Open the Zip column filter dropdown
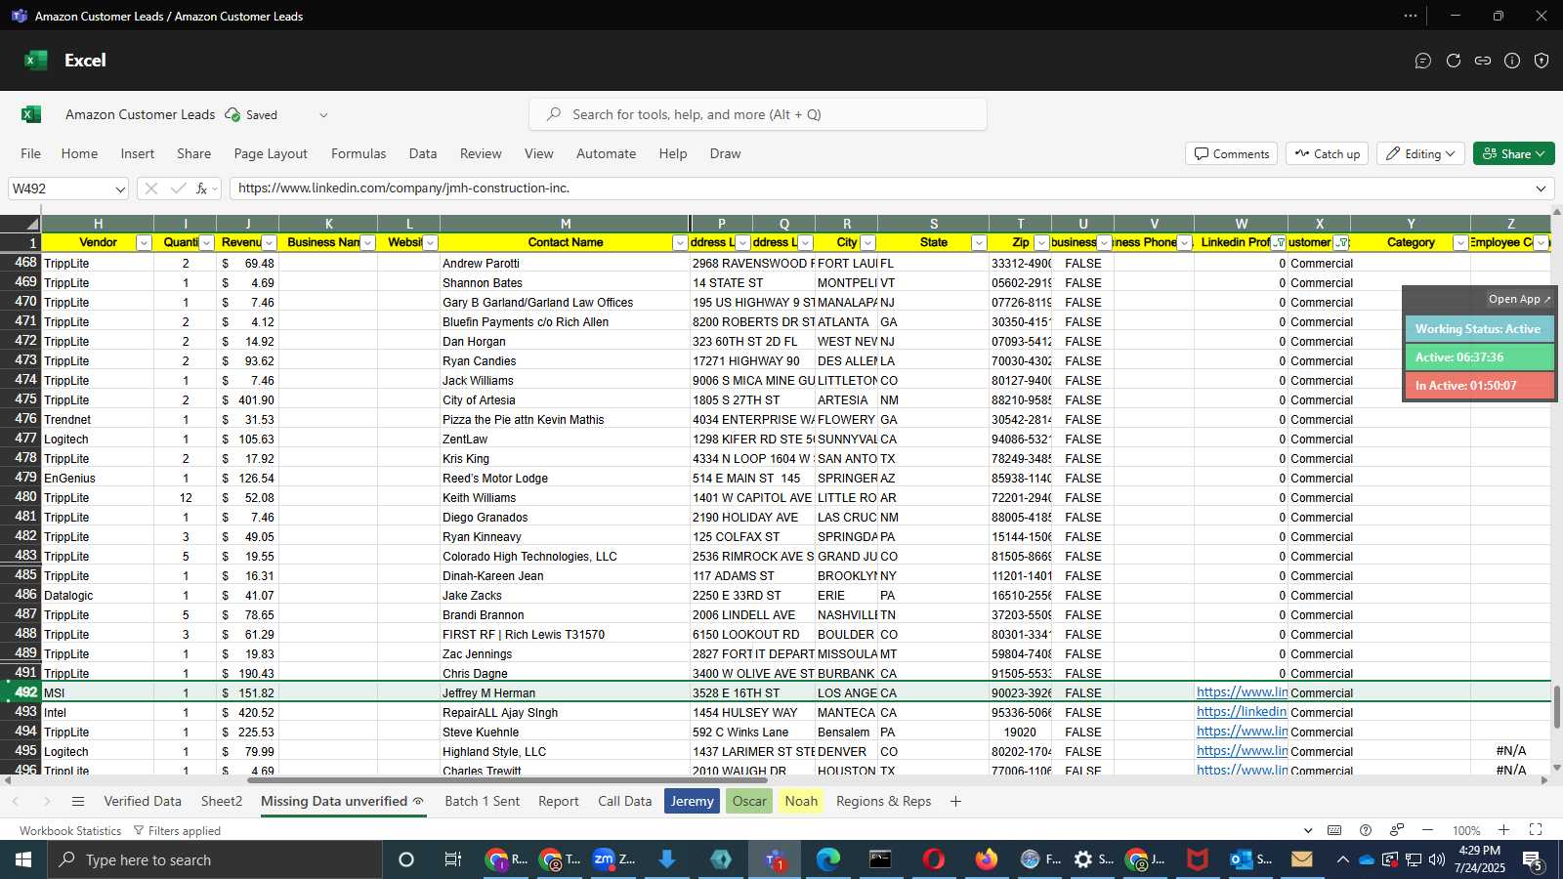The image size is (1563, 879). pyautogui.click(x=1040, y=243)
